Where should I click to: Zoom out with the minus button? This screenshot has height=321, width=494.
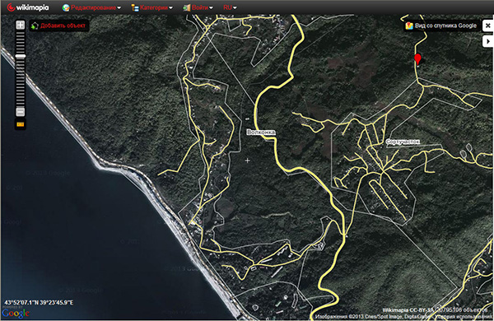[20, 112]
